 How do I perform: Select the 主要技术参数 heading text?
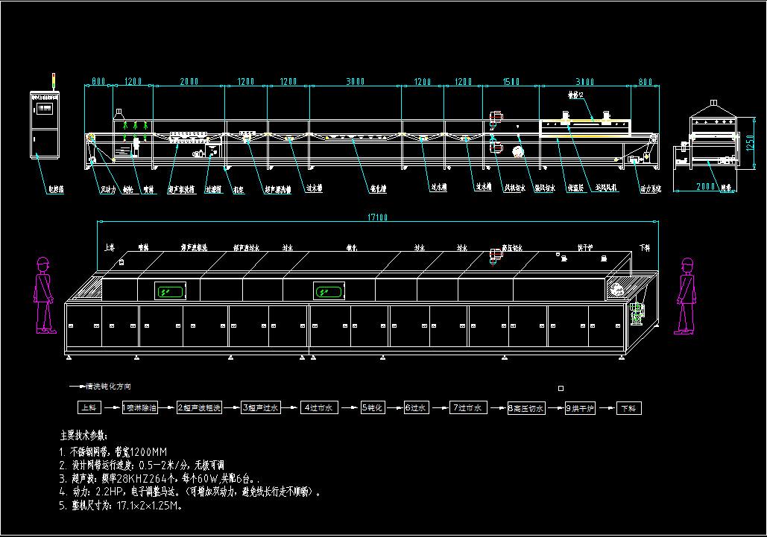pyautogui.click(x=83, y=436)
